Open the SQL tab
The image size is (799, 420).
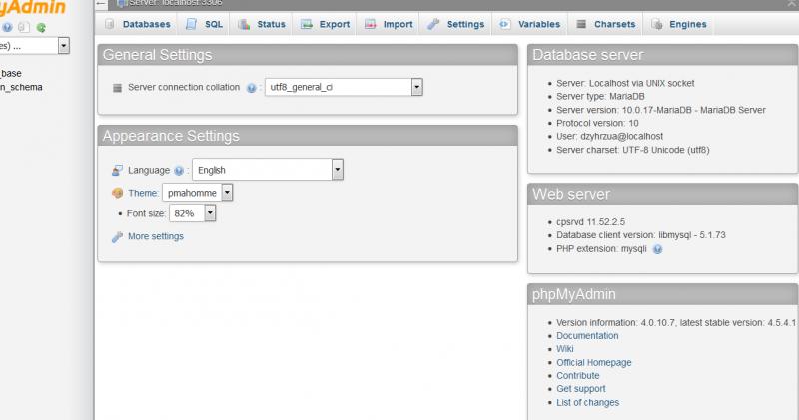click(x=205, y=24)
